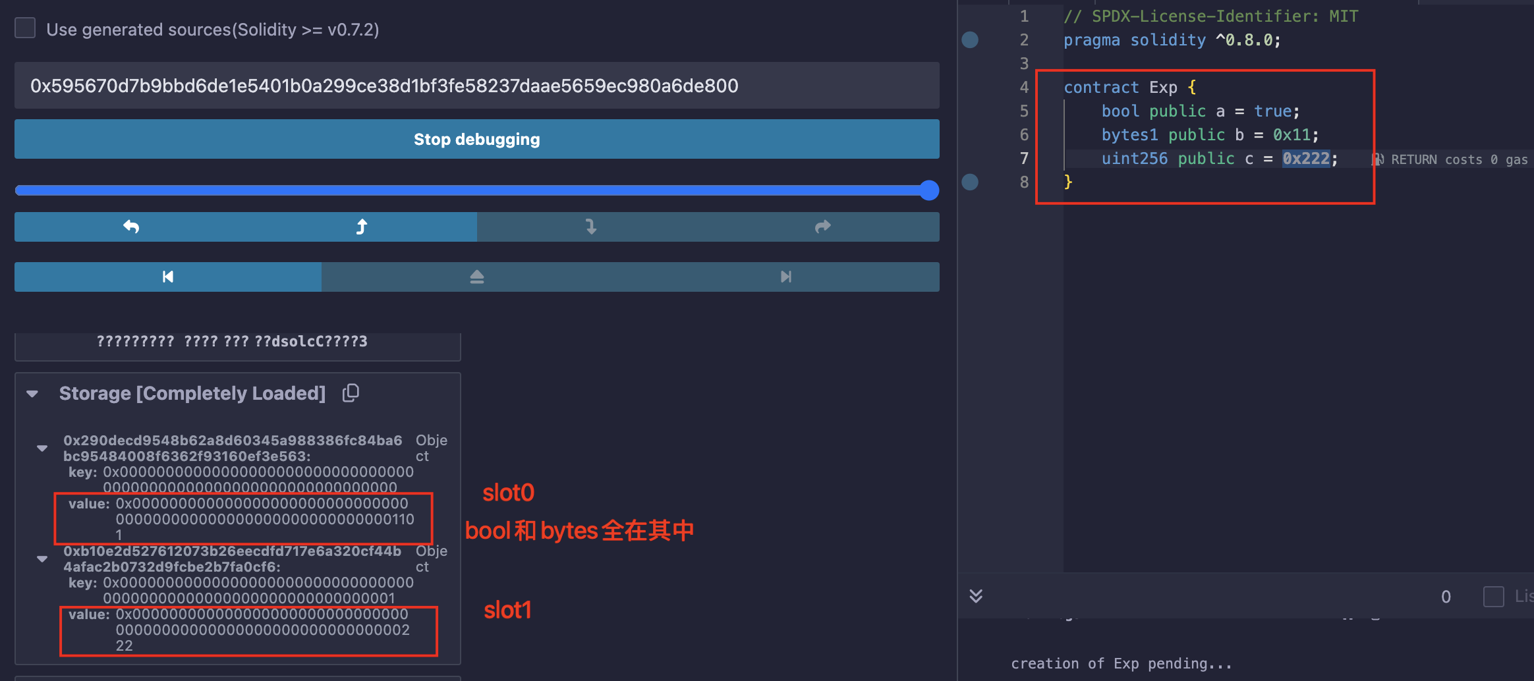Click the second storage entry key text

(x=258, y=590)
